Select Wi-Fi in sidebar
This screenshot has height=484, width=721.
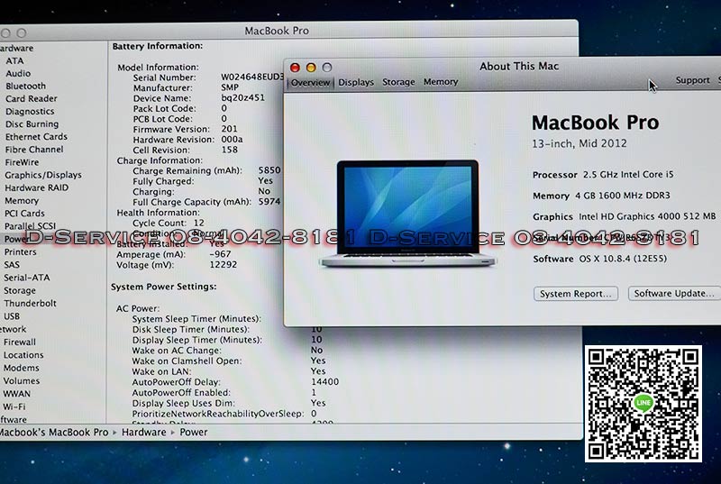tap(14, 406)
